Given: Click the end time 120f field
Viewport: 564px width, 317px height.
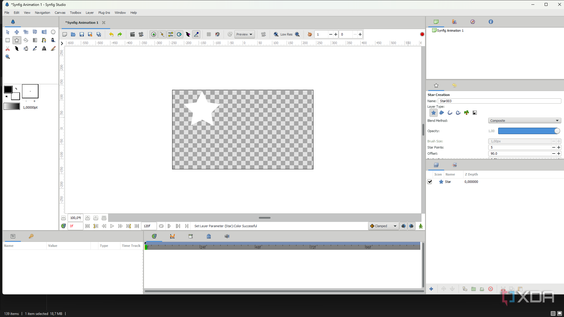Looking at the screenshot, I should point(149,226).
